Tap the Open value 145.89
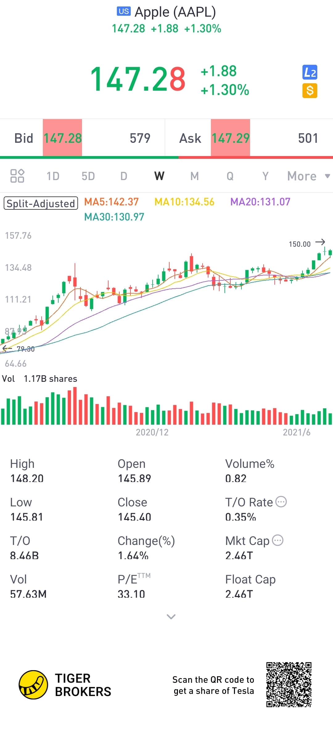333x738 pixels. pos(134,478)
